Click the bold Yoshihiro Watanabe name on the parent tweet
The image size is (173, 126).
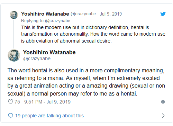coord(45,14)
